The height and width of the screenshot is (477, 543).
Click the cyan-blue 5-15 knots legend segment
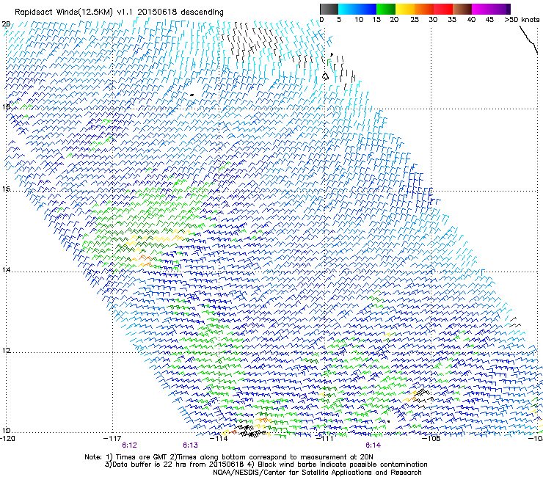click(x=357, y=9)
